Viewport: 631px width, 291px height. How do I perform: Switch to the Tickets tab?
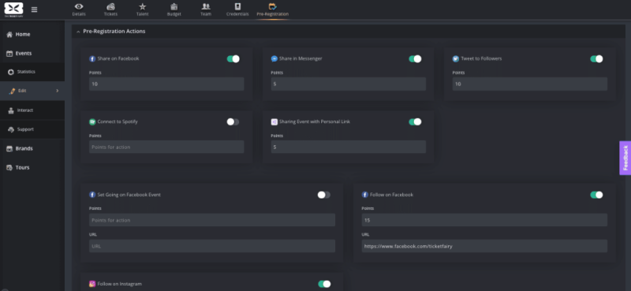(x=110, y=9)
